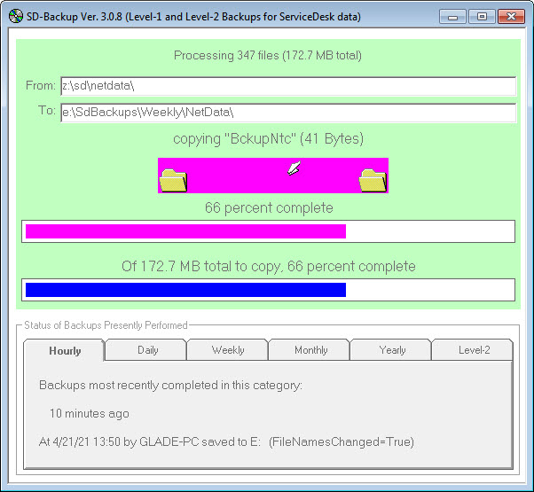Click the '10 minutes ago' status text

[89, 413]
